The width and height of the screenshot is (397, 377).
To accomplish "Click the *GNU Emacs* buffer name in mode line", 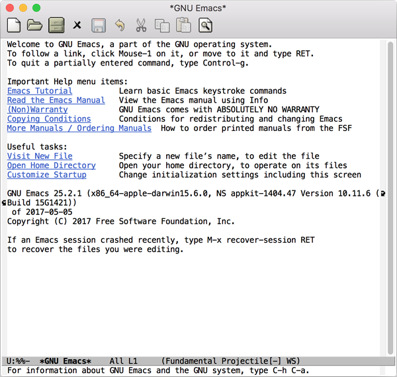I will click(x=66, y=361).
